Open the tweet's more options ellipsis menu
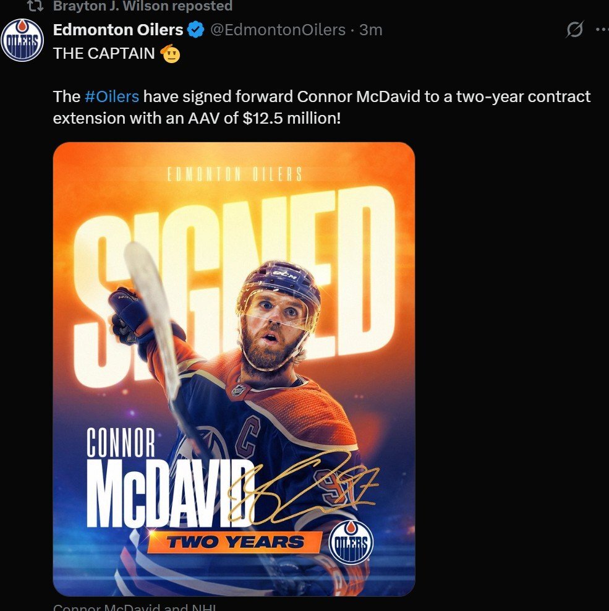This screenshot has width=609, height=611. (x=601, y=29)
